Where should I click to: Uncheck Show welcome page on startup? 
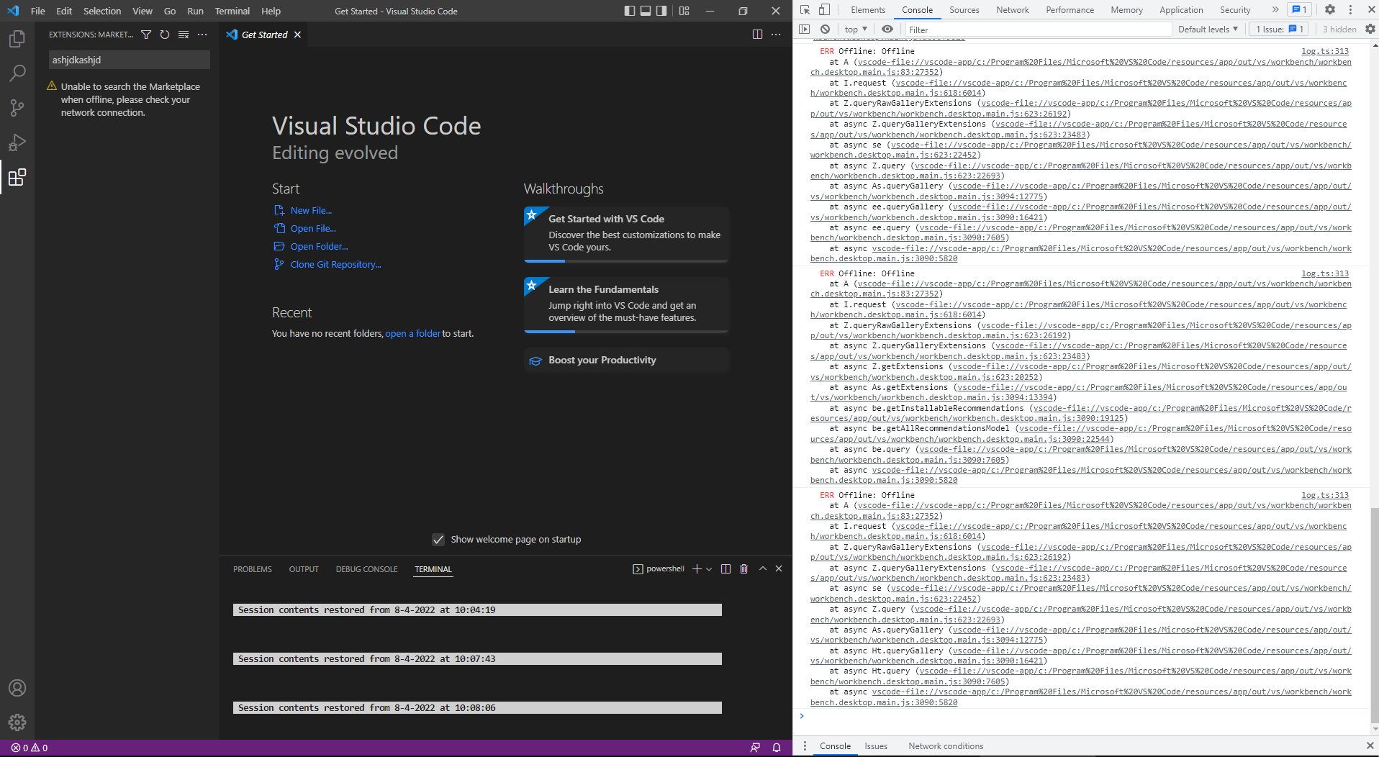438,539
